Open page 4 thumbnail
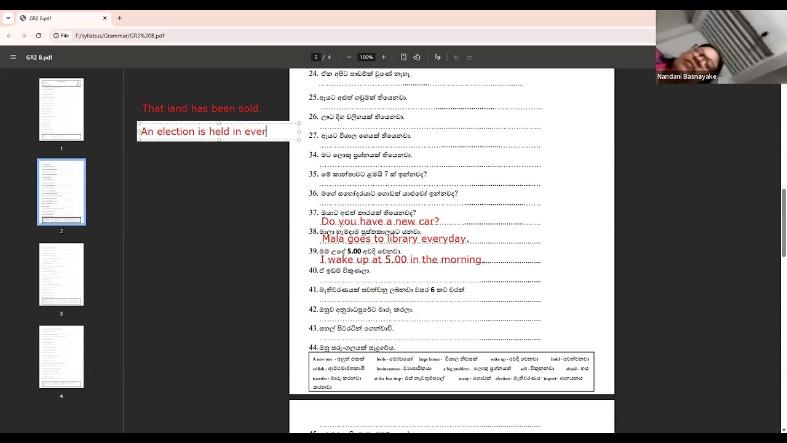Viewport: 787px width, 443px height. click(61, 357)
